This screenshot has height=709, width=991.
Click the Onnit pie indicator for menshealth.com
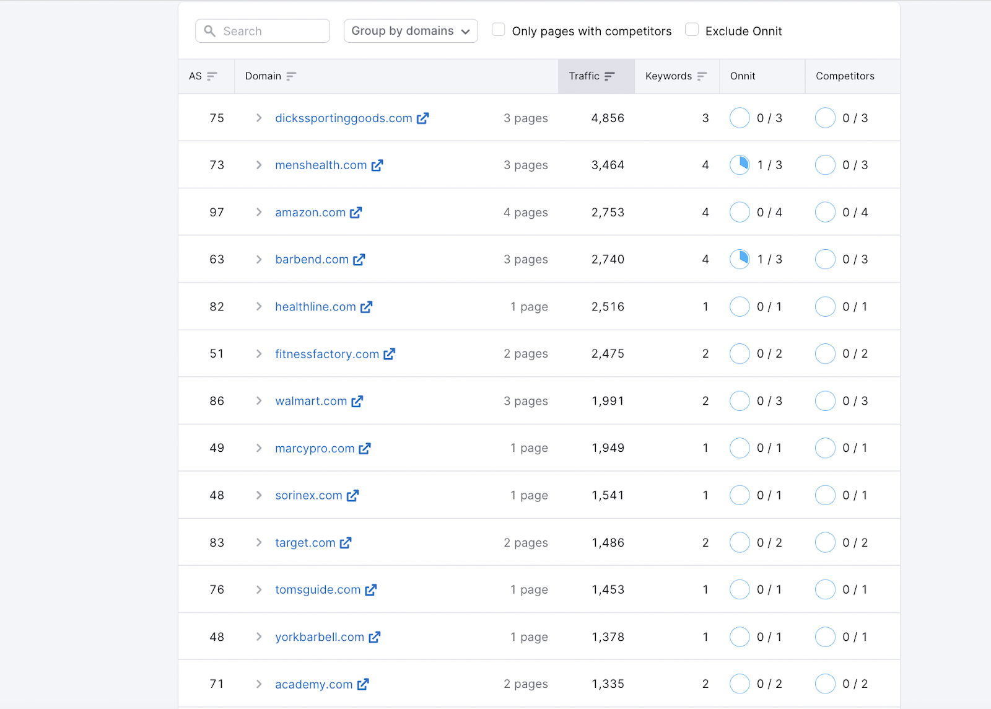[x=740, y=165]
